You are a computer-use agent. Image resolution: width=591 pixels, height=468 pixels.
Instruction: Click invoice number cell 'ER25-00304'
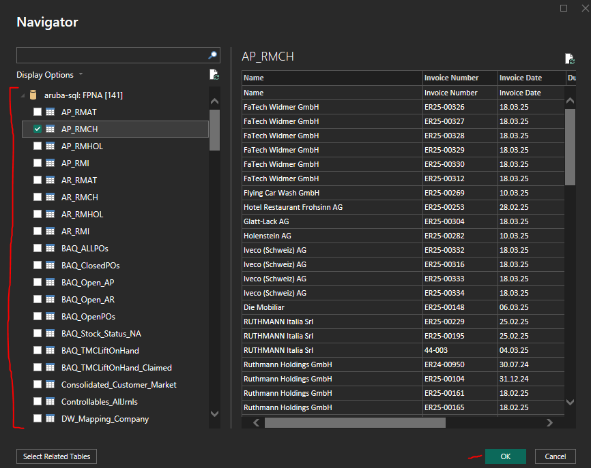point(460,221)
